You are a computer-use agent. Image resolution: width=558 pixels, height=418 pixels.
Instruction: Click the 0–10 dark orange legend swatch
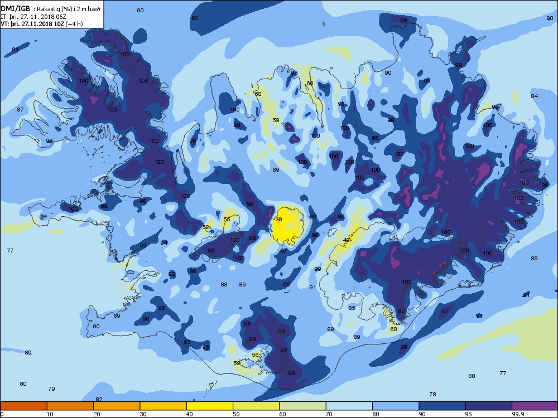(x=23, y=406)
